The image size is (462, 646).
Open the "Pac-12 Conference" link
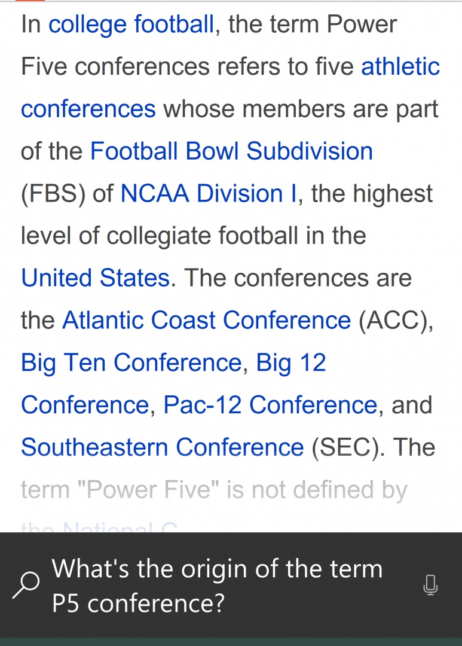pos(271,405)
